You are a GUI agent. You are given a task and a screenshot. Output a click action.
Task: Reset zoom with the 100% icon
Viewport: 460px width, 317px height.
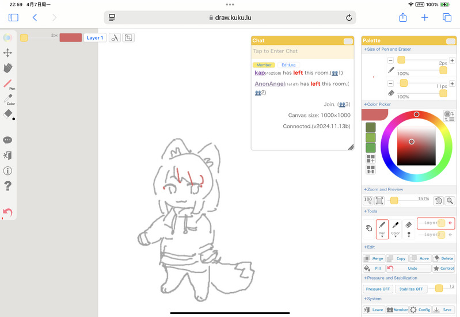368,201
